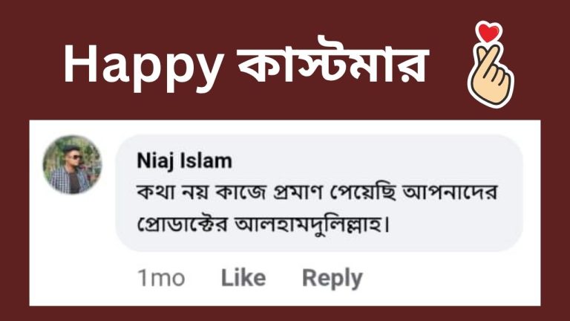Click the word Happy in the heading

pos(142,65)
